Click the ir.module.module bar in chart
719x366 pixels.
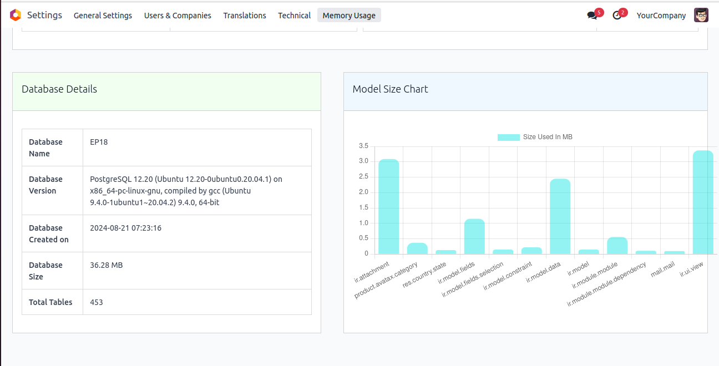point(617,246)
